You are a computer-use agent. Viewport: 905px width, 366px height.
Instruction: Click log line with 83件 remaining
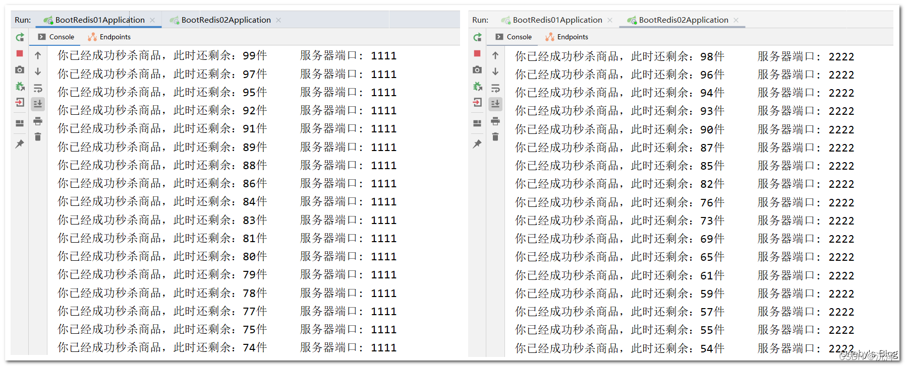[227, 220]
